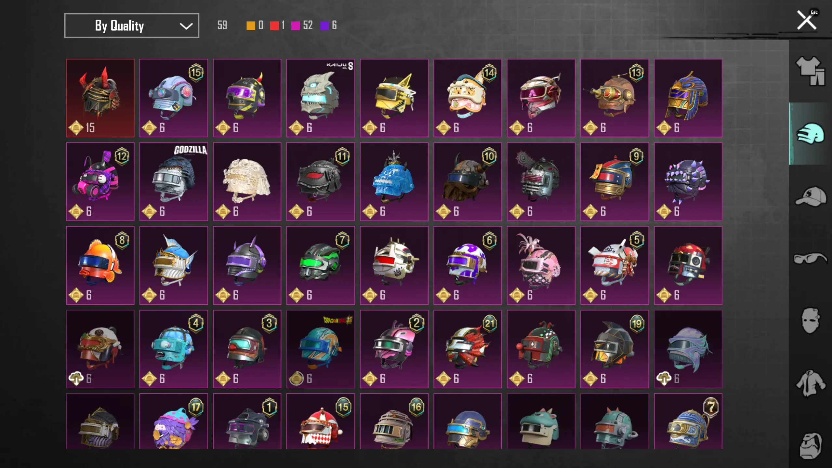
Task: Open the backpack category icon
Action: tap(810, 446)
